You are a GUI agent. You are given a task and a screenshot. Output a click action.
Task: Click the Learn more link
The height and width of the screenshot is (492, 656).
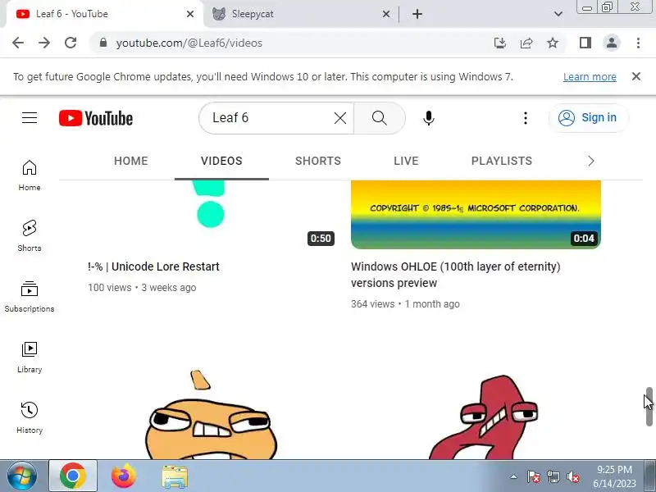(590, 77)
